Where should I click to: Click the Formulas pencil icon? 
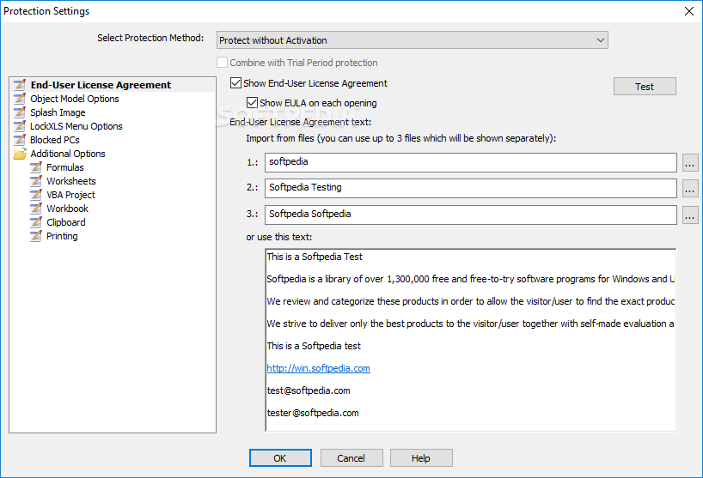(36, 167)
